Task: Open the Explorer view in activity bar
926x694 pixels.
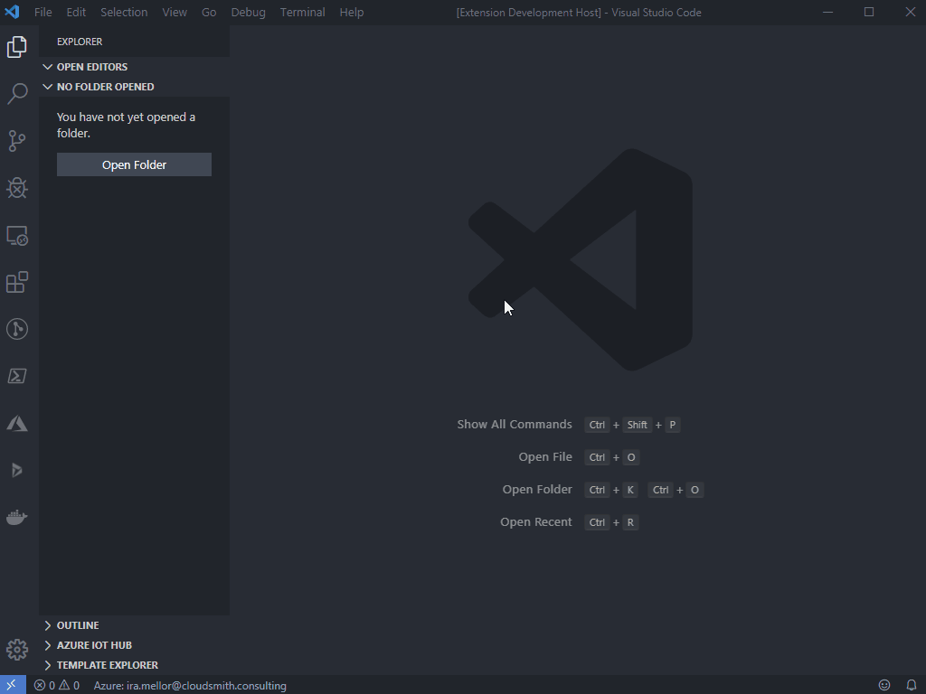Action: pyautogui.click(x=17, y=47)
